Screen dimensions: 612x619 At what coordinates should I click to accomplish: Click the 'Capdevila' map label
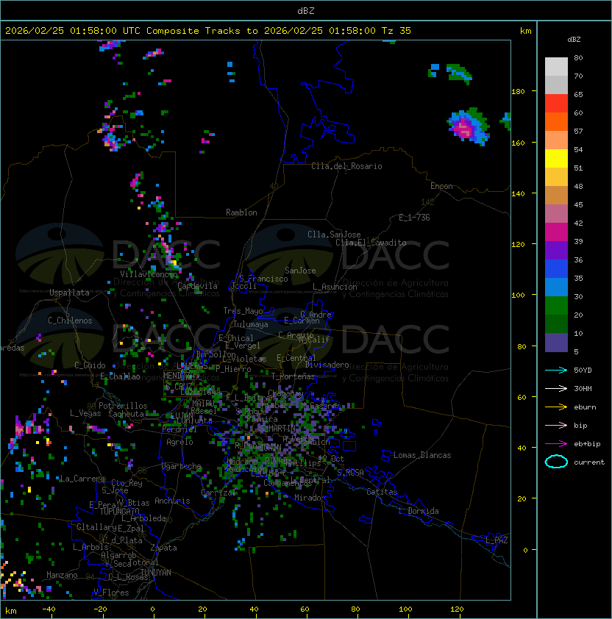(x=198, y=286)
